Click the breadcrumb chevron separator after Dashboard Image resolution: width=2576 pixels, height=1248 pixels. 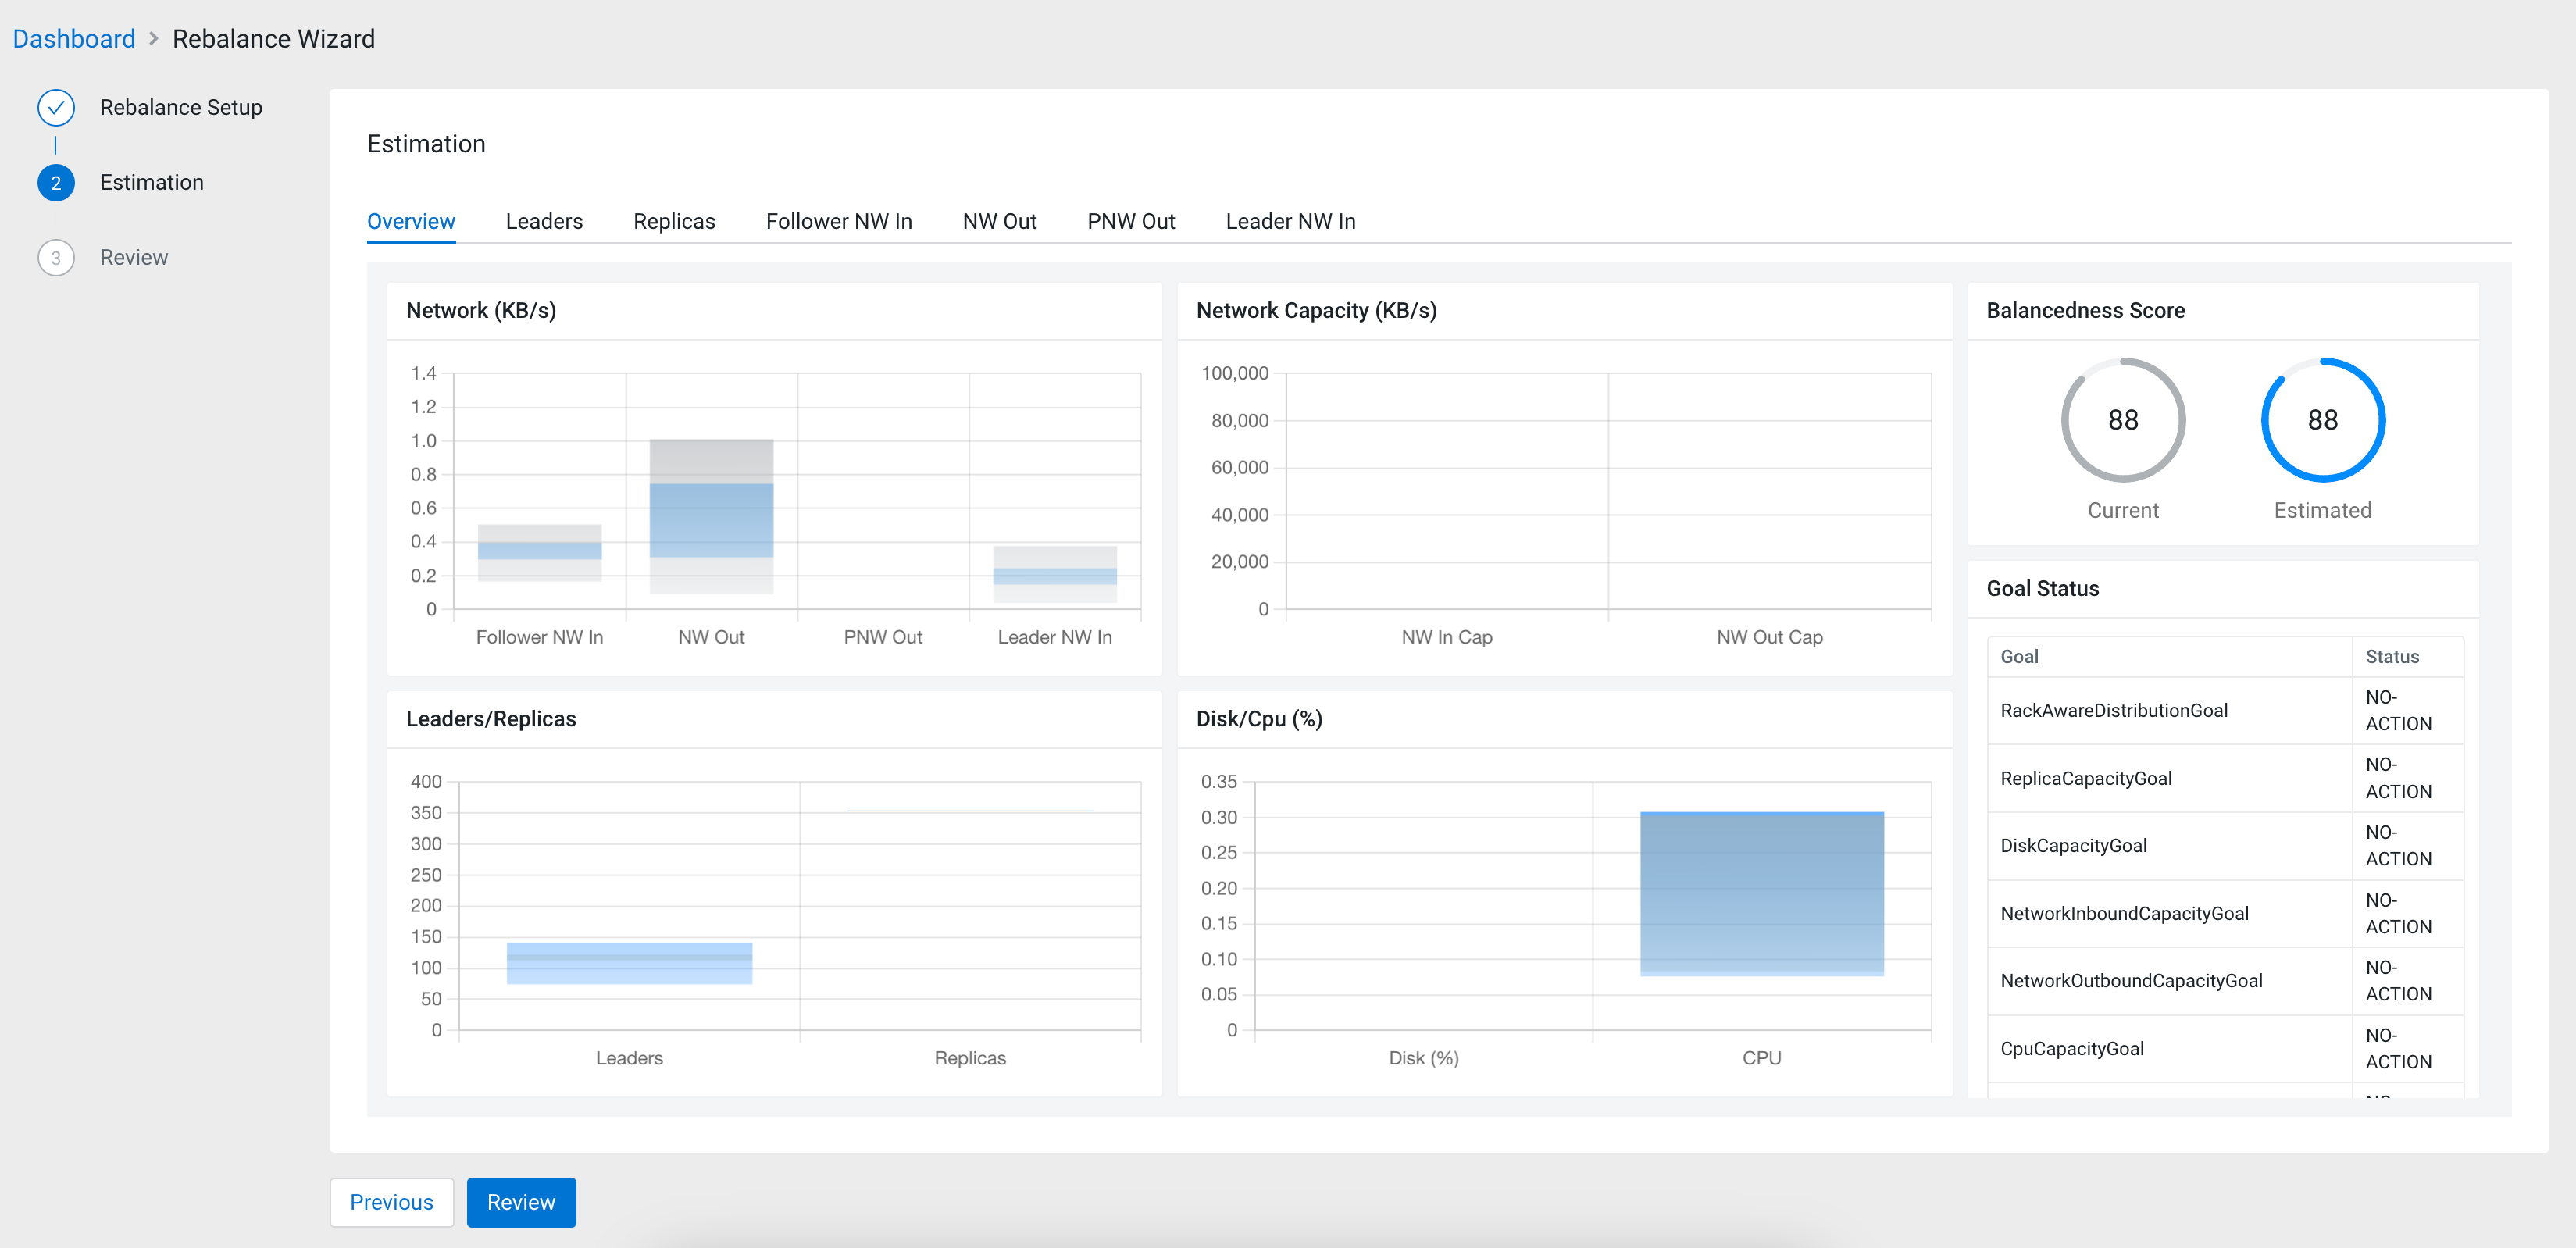(x=153, y=39)
